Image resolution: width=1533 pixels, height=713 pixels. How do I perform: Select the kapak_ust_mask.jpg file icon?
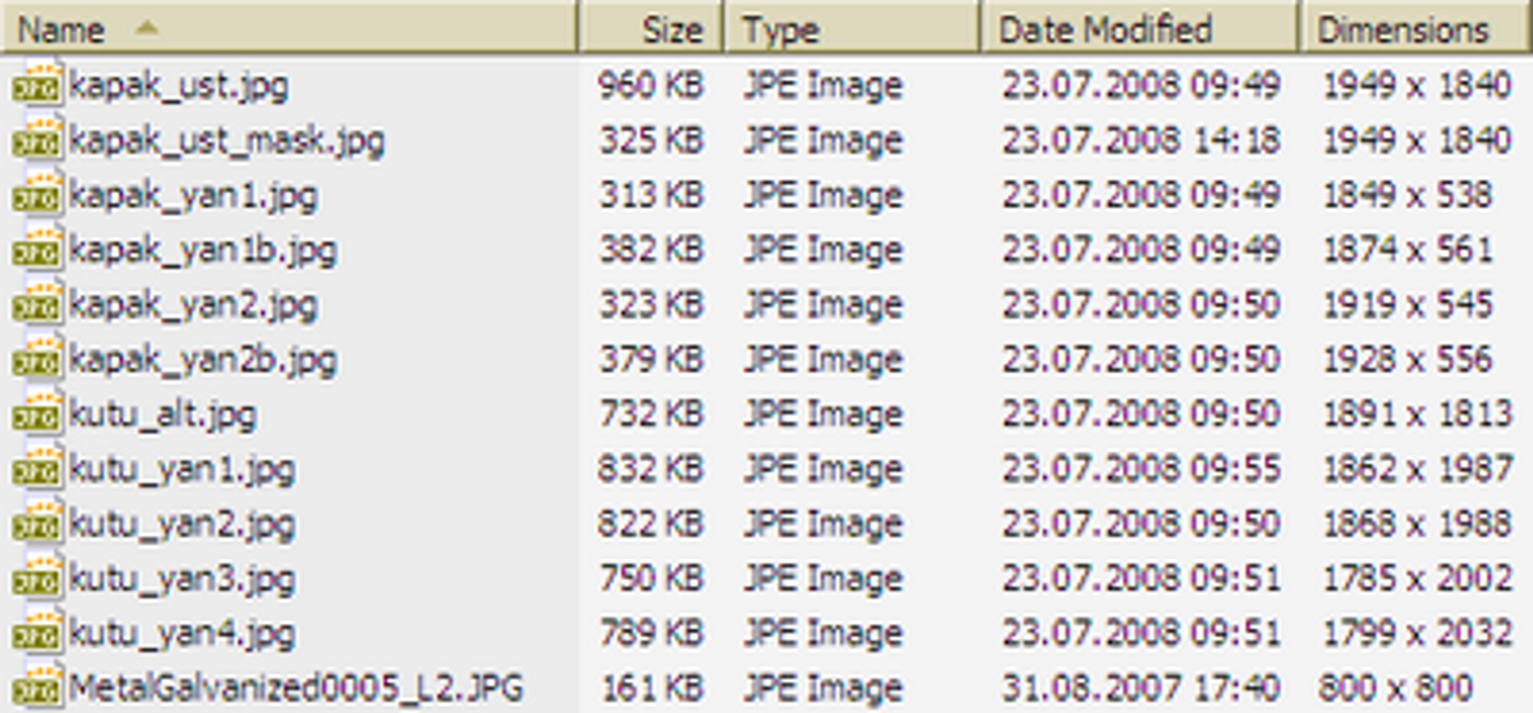tap(37, 140)
